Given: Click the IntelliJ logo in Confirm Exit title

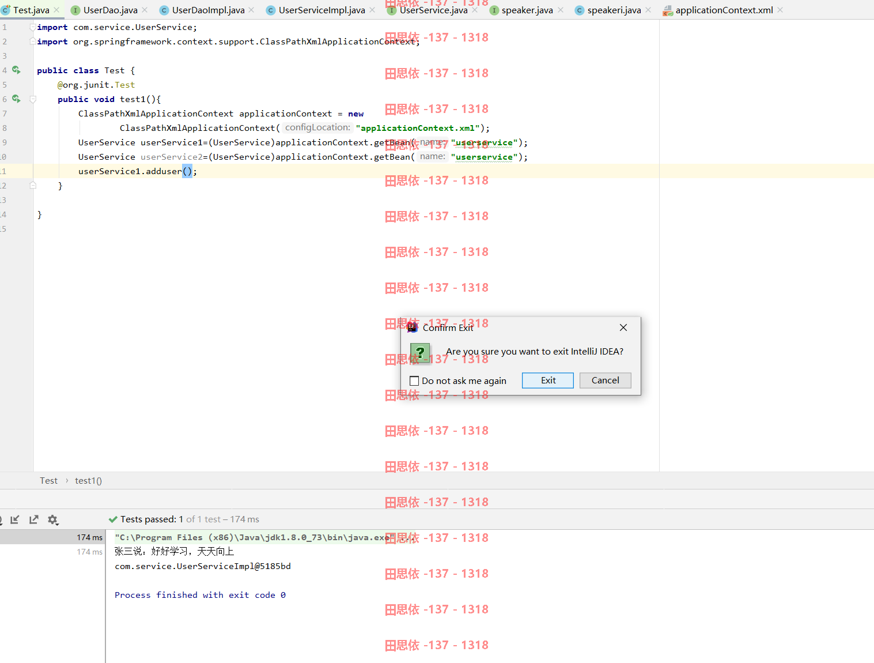Looking at the screenshot, I should pyautogui.click(x=413, y=327).
